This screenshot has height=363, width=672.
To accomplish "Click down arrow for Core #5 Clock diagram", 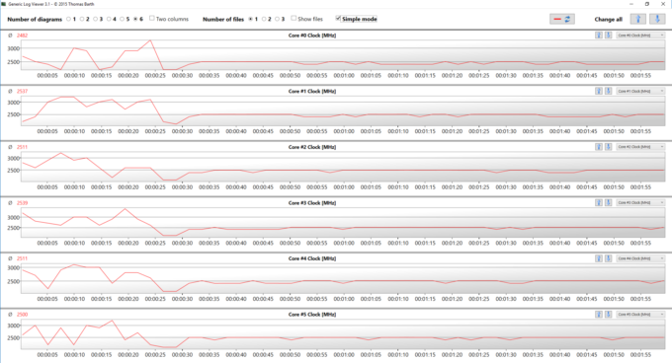I will [x=608, y=315].
